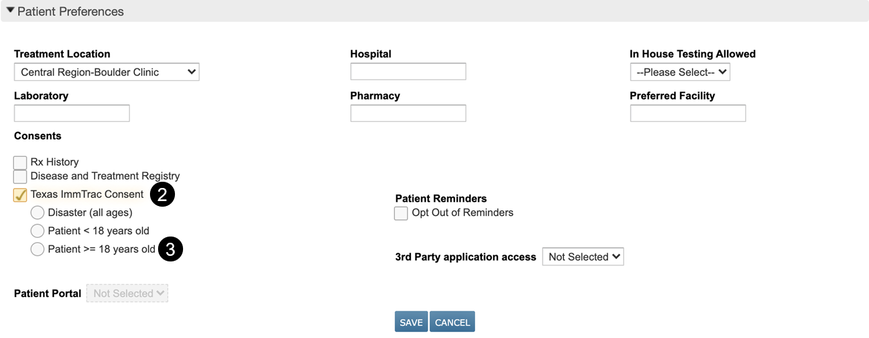This screenshot has width=869, height=338.
Task: Click the step 3 callout marker
Action: pos(171,250)
